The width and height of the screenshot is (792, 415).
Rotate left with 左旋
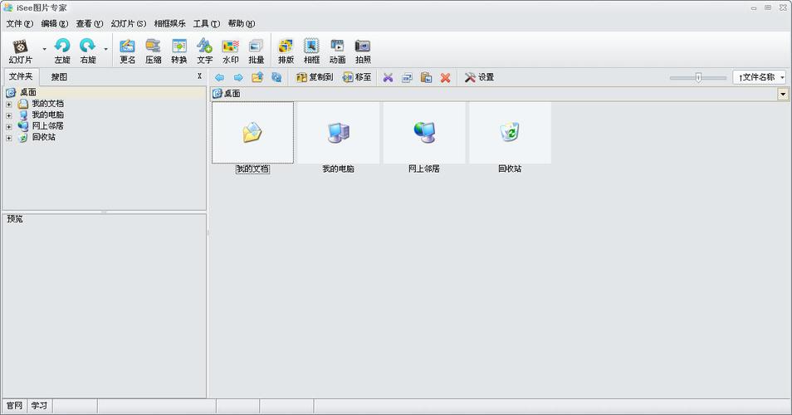[x=62, y=51]
